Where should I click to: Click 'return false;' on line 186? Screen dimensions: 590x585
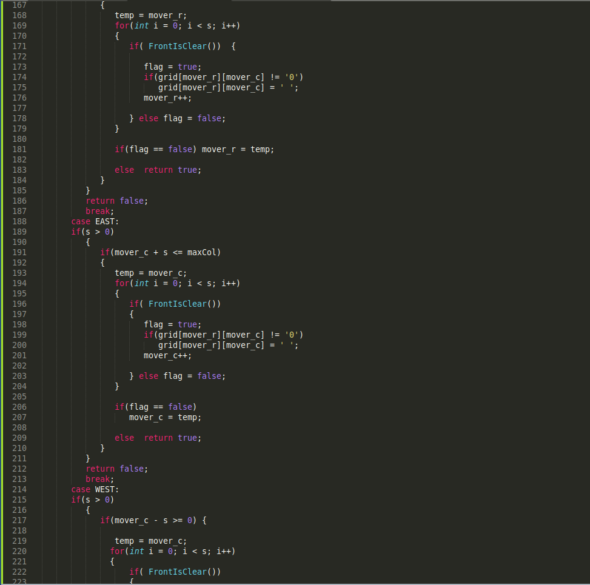tap(116, 201)
